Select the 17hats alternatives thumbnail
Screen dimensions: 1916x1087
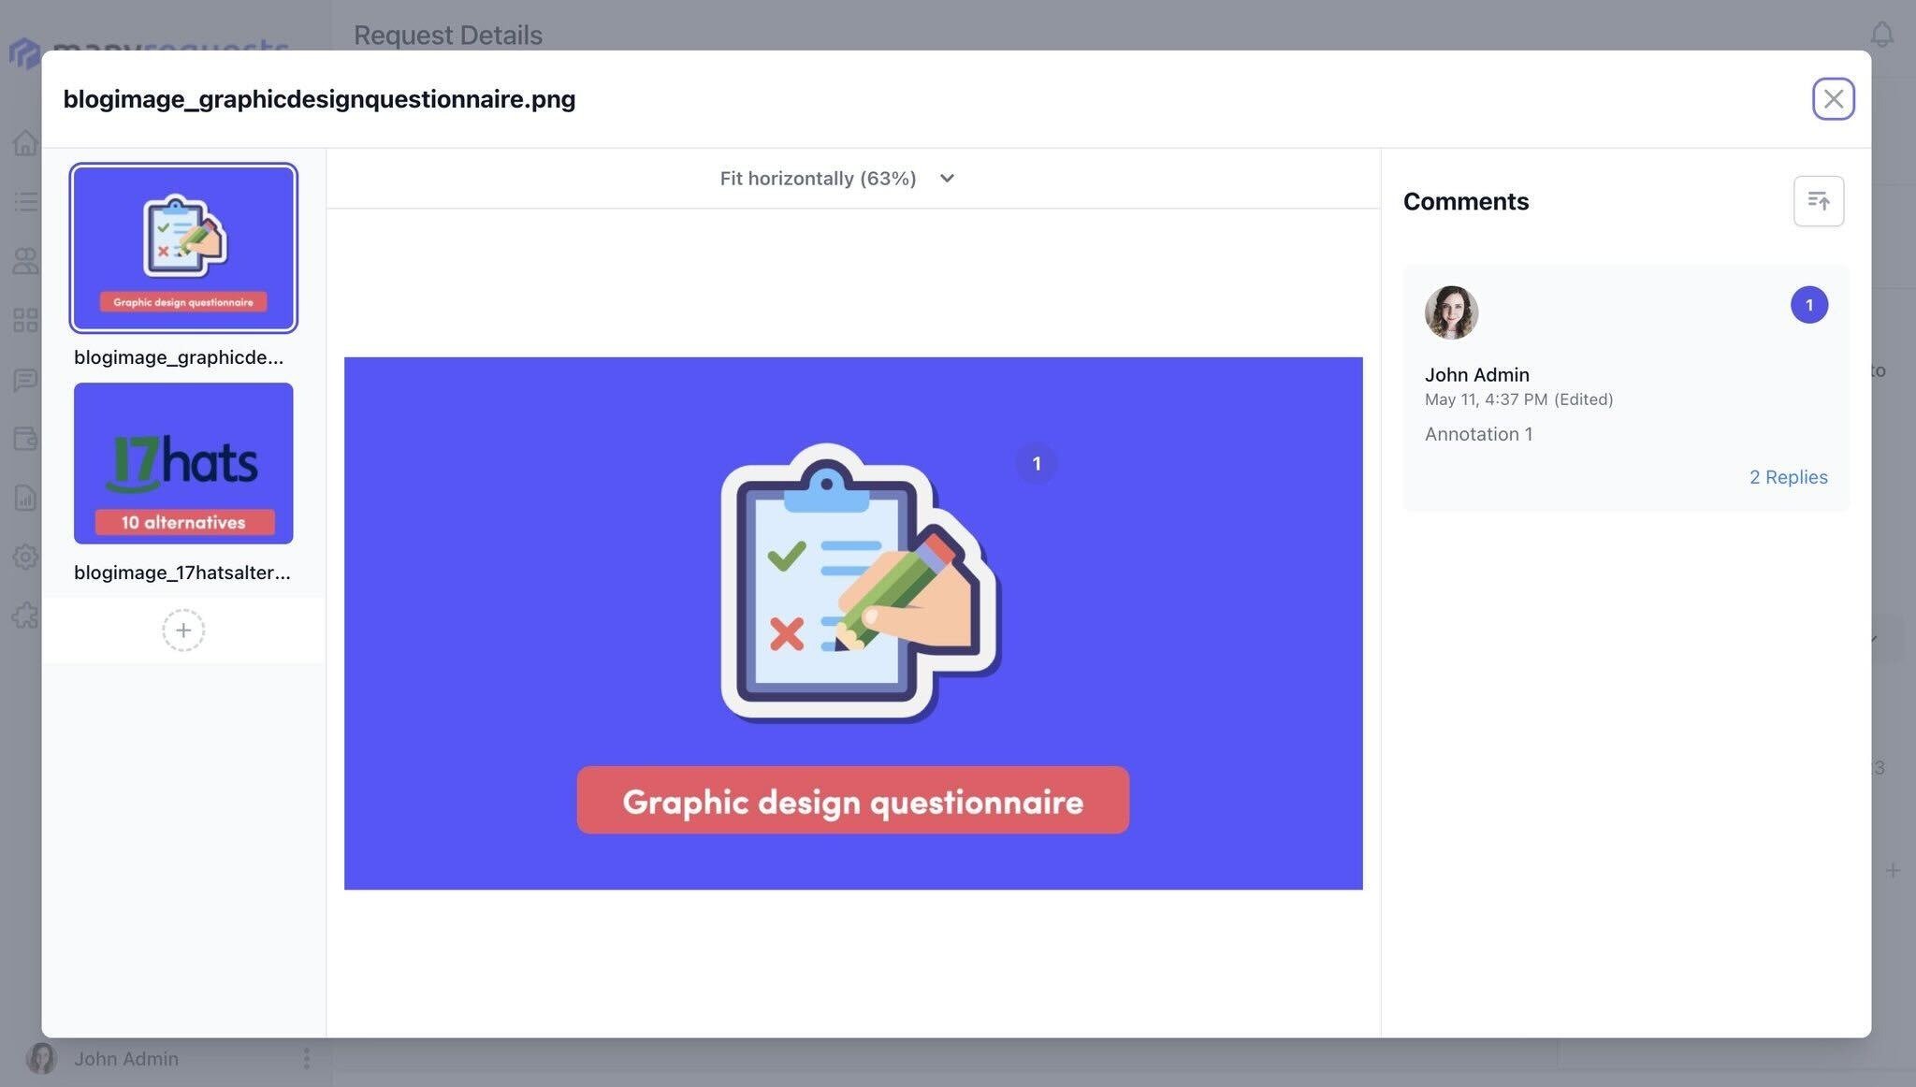pyautogui.click(x=183, y=463)
